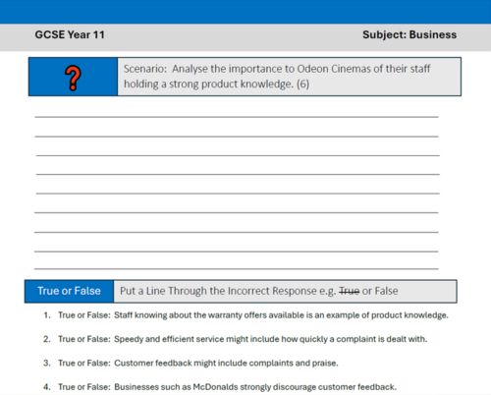Click the fifth blank answer line

coord(238,194)
